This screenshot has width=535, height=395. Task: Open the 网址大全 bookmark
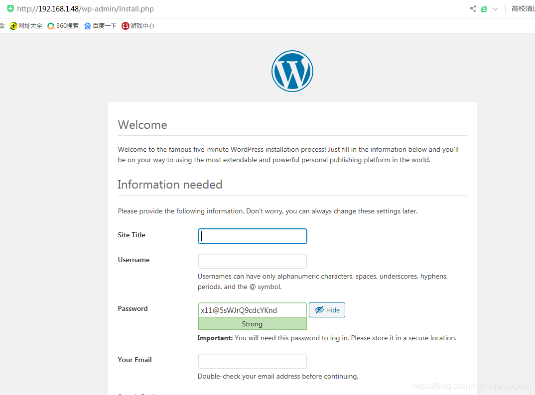(26, 26)
